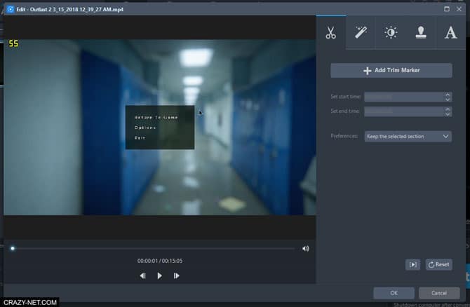Decrease the end time with down arrow

448,114
